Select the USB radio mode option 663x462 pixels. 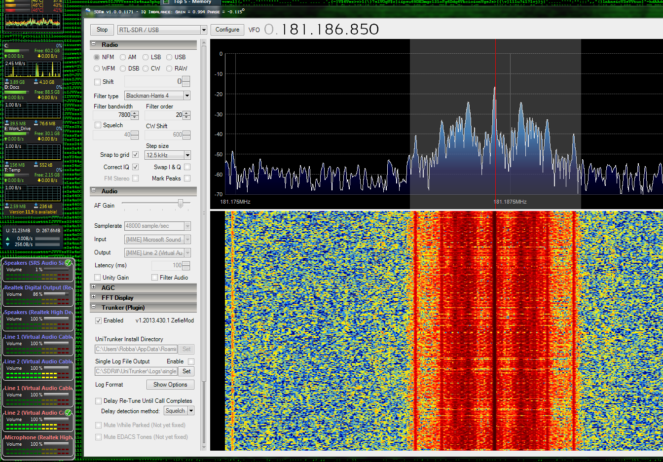(169, 57)
